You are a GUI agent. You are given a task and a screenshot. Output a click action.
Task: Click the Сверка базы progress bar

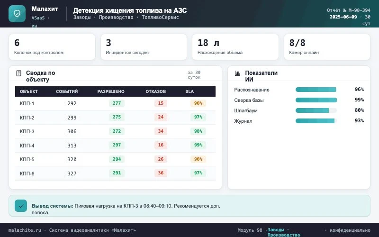[316, 100]
